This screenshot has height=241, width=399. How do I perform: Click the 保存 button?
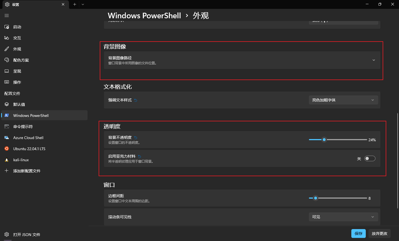coord(358,234)
